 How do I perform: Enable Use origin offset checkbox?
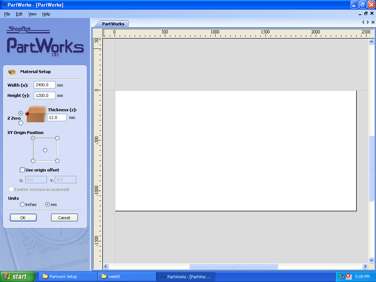coord(22,170)
